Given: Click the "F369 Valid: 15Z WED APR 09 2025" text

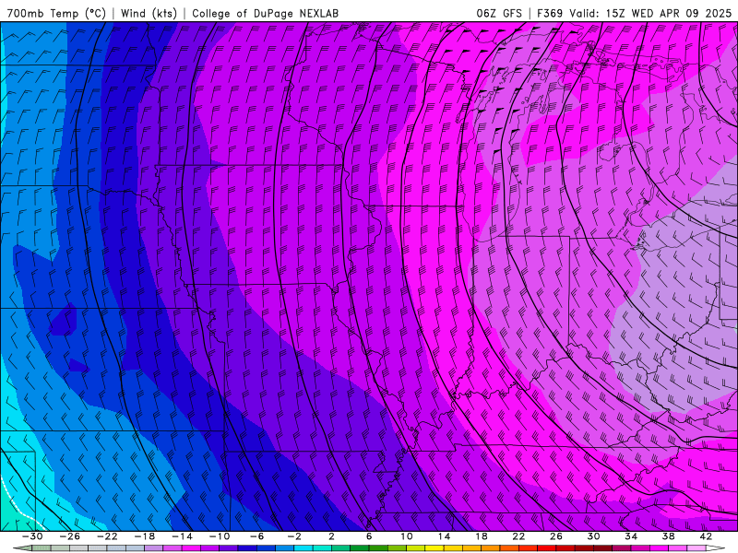Looking at the screenshot, I should pyautogui.click(x=637, y=13).
